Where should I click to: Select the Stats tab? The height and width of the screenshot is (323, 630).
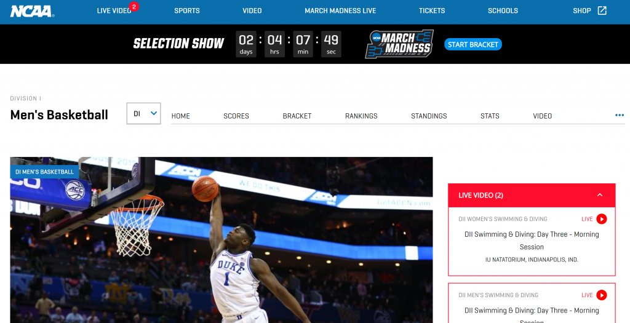[x=490, y=116]
